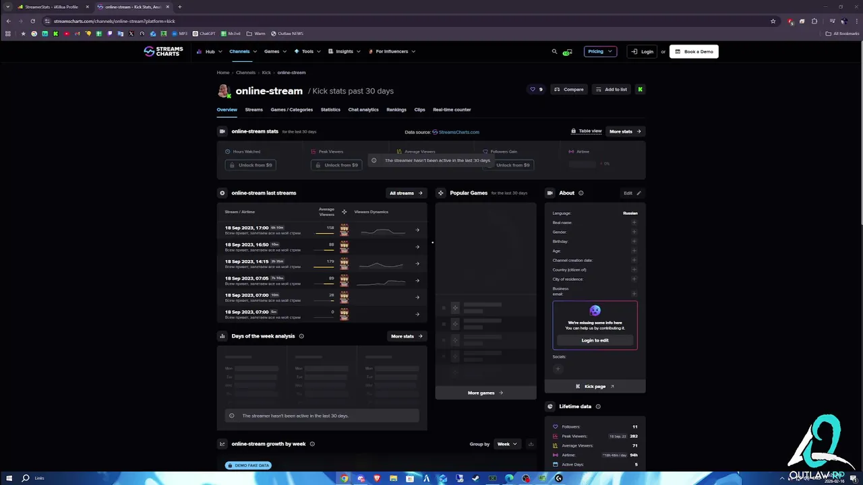Bookmark this page with the star icon
Image resolution: width=863 pixels, height=485 pixels.
[x=773, y=21]
